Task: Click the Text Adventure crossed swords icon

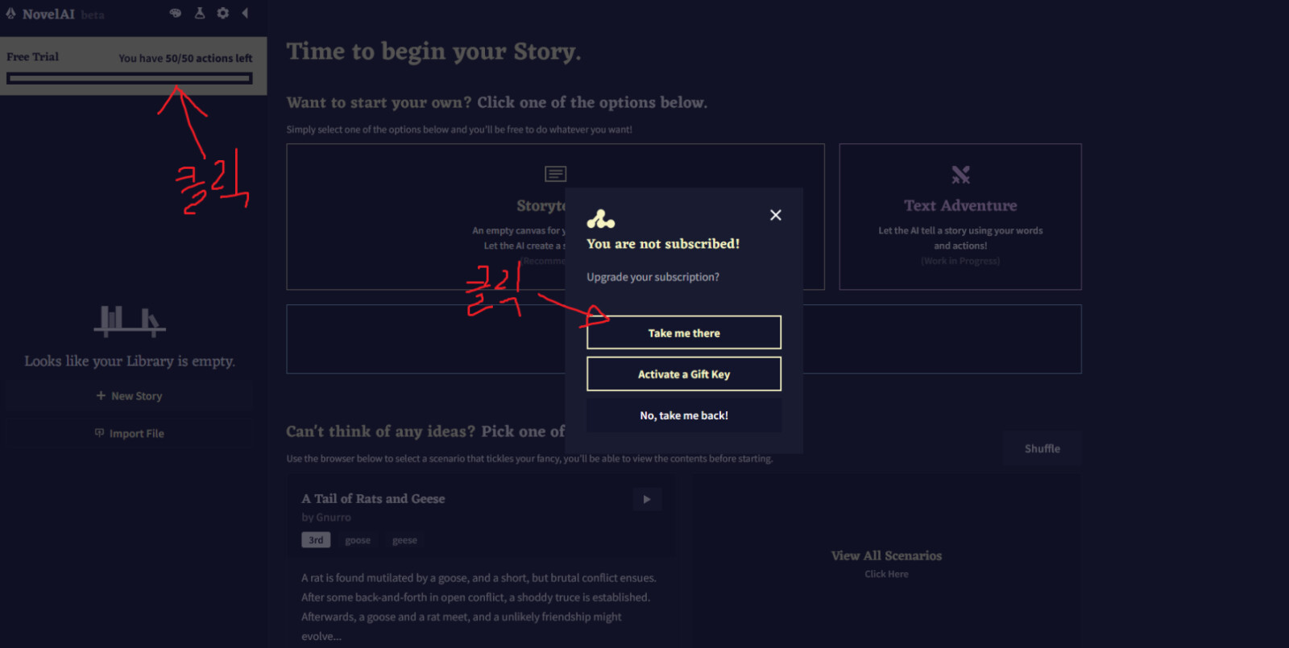Action: point(960,175)
